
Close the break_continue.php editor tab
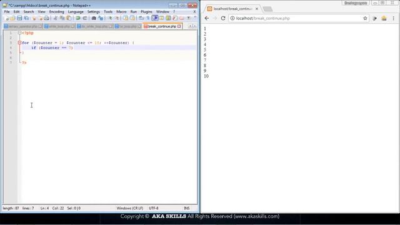[x=179, y=26]
